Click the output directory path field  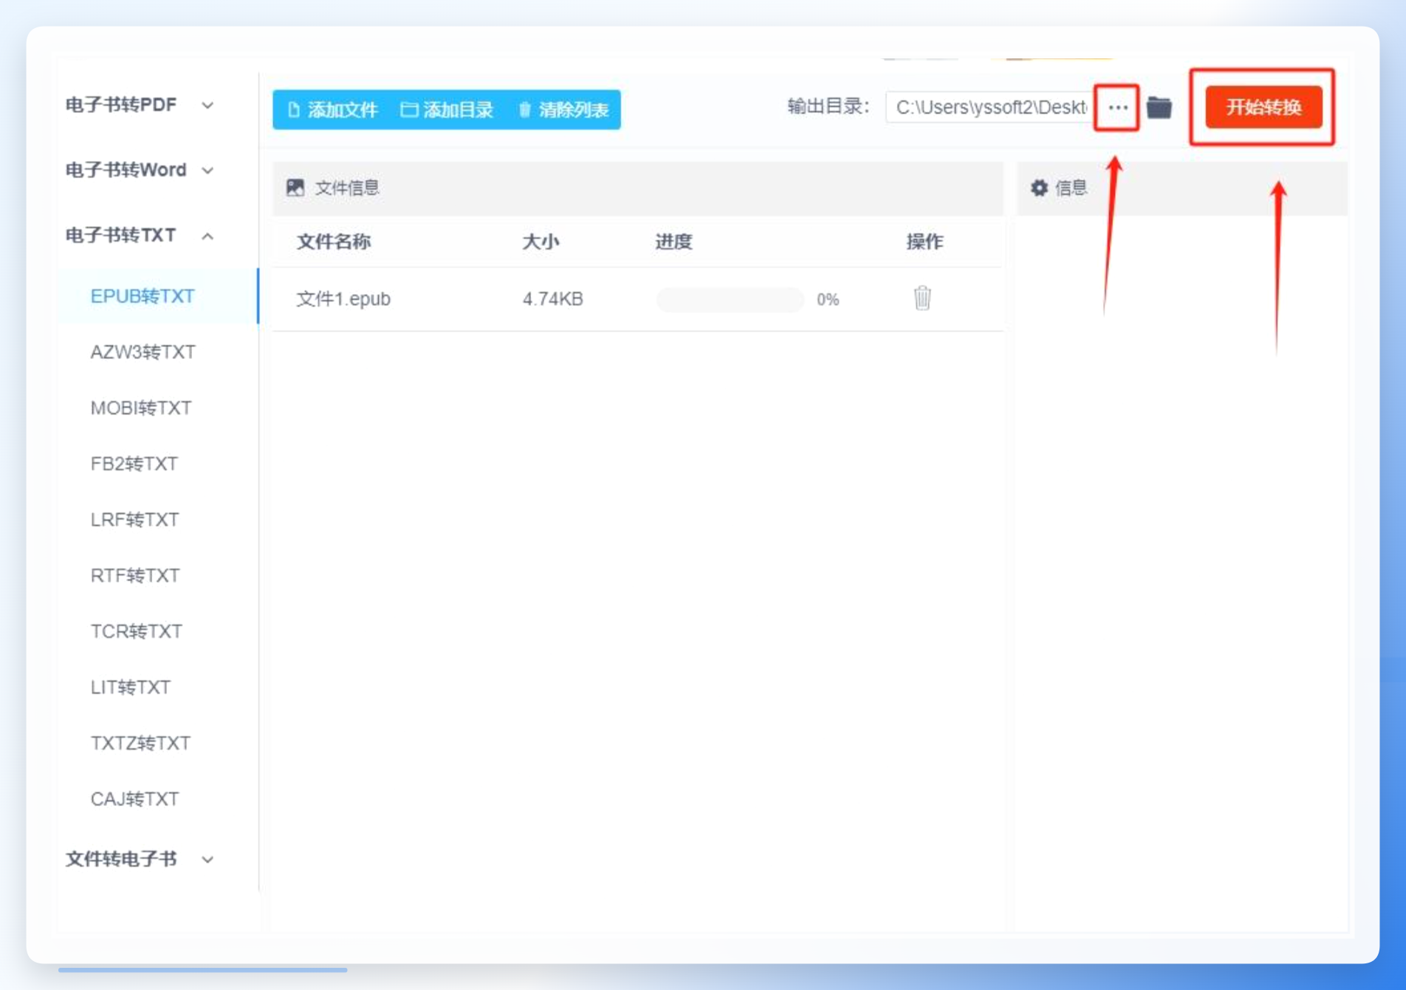tap(990, 108)
